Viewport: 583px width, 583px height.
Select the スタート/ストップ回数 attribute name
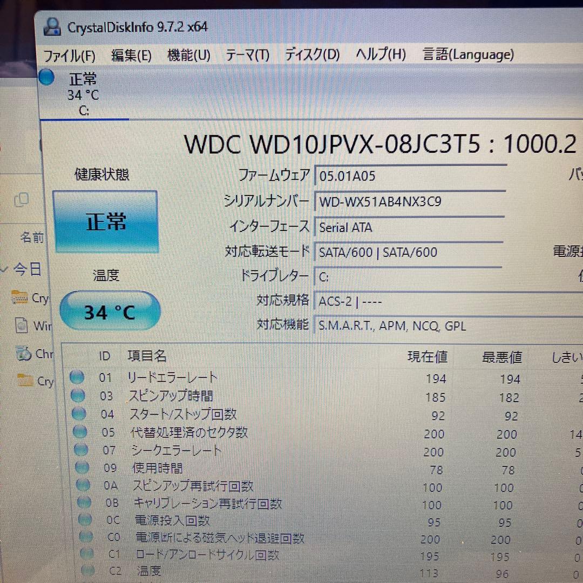[x=183, y=414]
